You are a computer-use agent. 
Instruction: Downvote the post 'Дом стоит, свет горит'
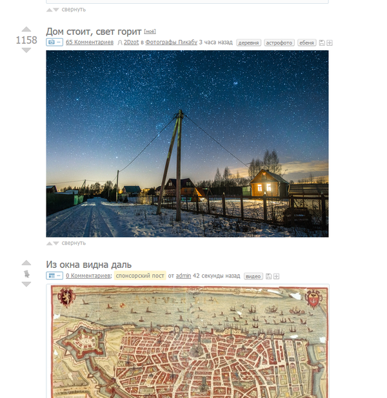pos(26,50)
